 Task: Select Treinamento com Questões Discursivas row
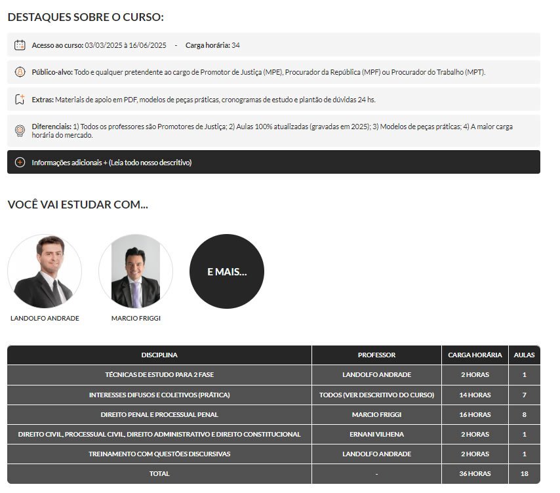[x=159, y=454]
